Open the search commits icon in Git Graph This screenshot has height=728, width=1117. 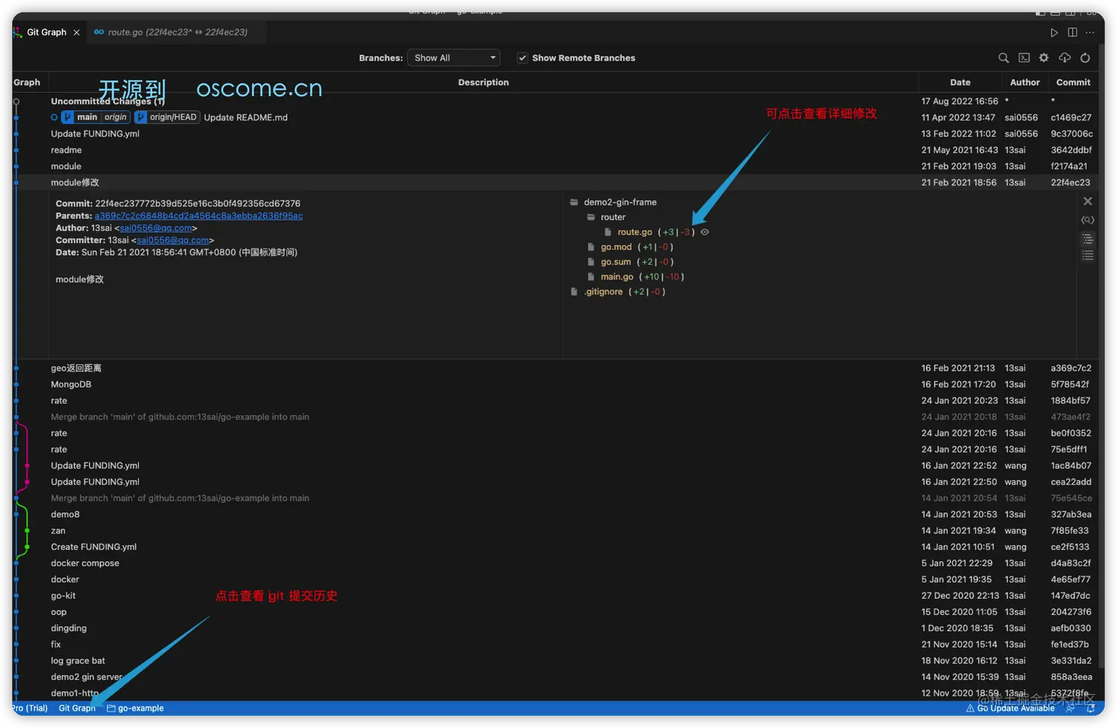point(1003,58)
